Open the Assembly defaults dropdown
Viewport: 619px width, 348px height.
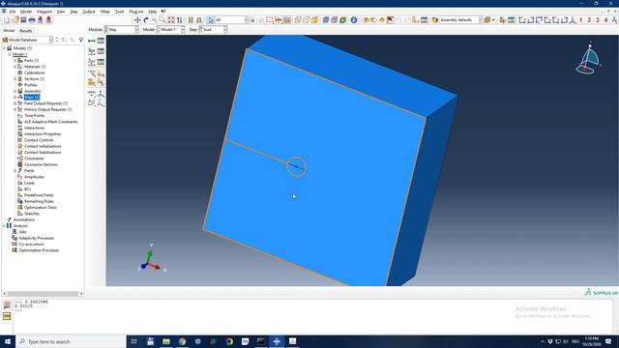pos(460,19)
